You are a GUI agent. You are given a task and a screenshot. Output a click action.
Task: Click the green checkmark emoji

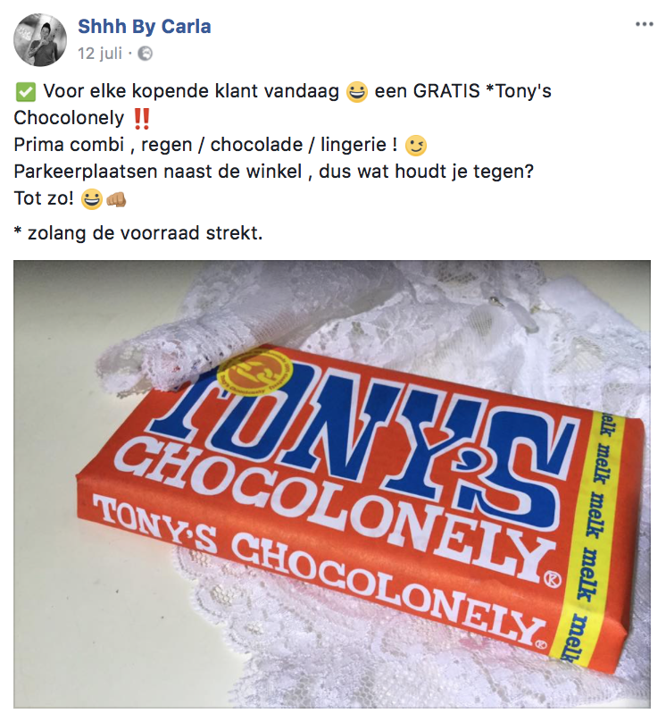(25, 92)
